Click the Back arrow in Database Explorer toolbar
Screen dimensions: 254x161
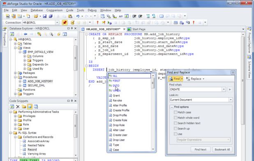point(25,34)
